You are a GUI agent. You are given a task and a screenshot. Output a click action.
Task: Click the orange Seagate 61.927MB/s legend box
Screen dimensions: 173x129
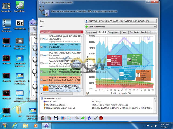pos(143,75)
